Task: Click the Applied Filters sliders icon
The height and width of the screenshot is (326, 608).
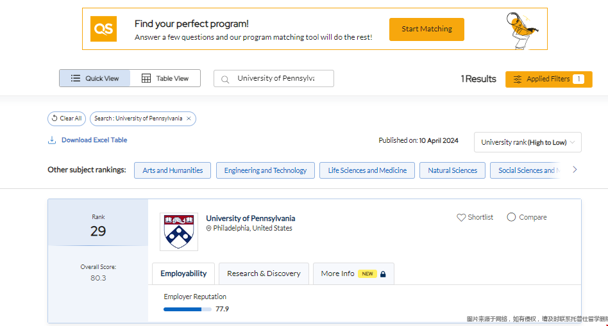Action: coord(518,79)
